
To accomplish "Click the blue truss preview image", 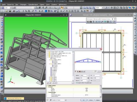I will click(88, 60).
